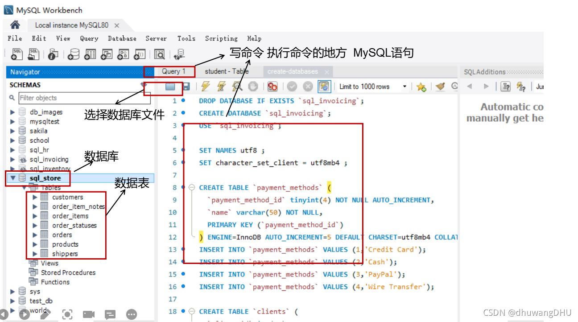This screenshot has height=322, width=578.
Task: Go forward in SQL Additions help
Action: tap(486, 87)
